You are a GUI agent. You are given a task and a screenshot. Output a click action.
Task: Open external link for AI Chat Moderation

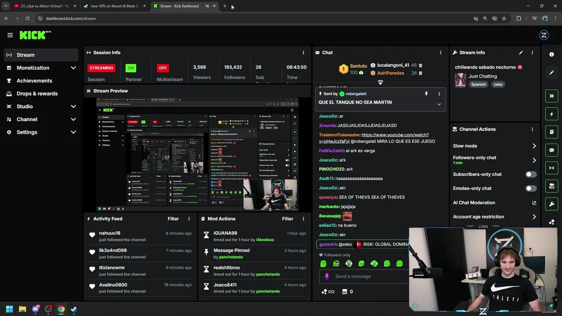(x=534, y=203)
